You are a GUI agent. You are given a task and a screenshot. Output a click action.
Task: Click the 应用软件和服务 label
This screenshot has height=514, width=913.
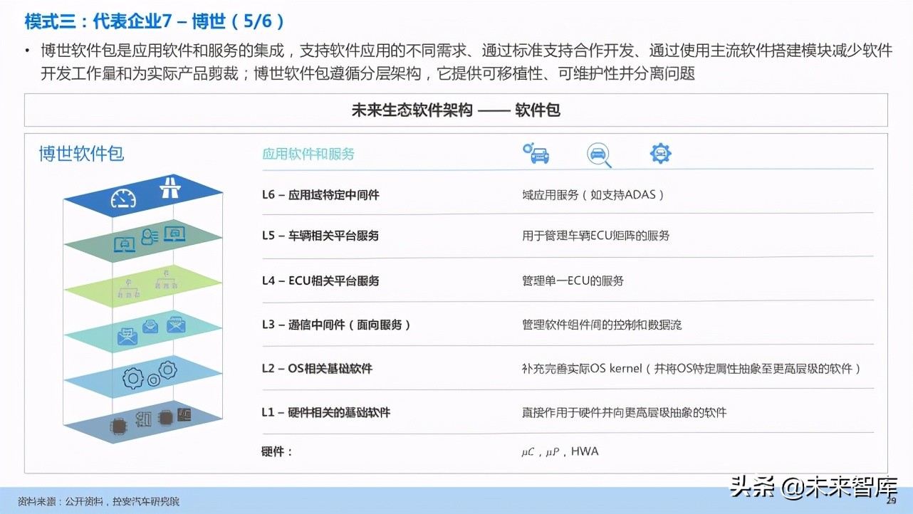point(308,154)
